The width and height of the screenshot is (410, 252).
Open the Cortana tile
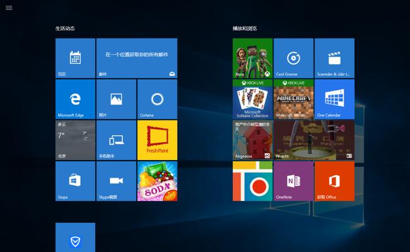tap(158, 100)
